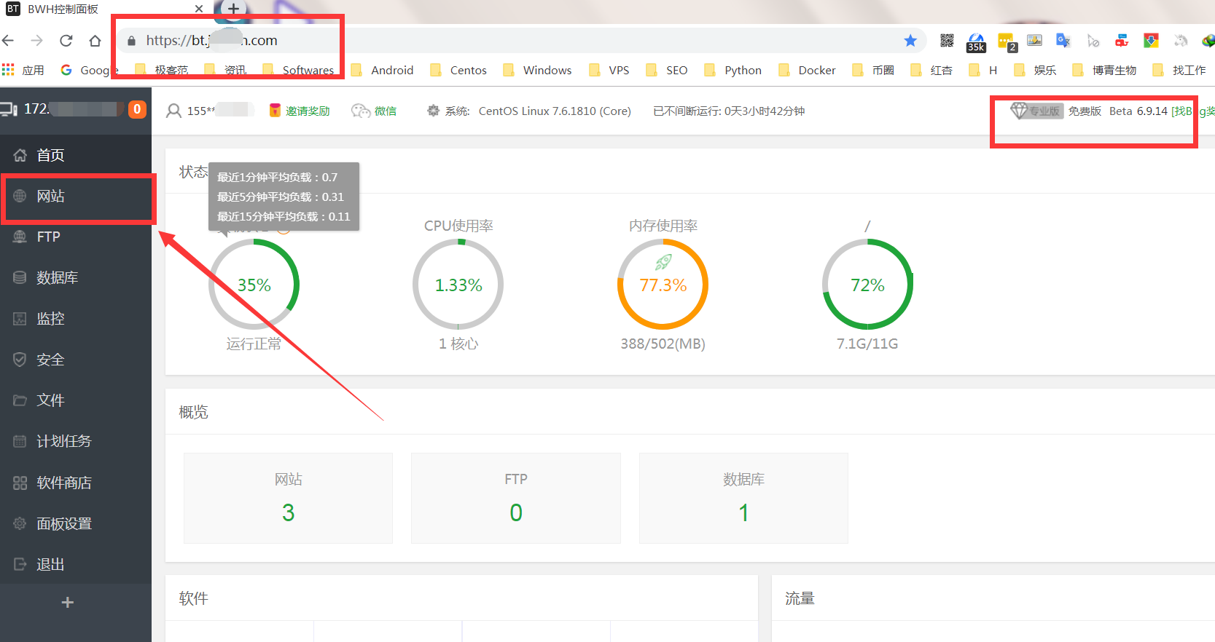Click the browser home icon
1215x642 pixels.
95,40
